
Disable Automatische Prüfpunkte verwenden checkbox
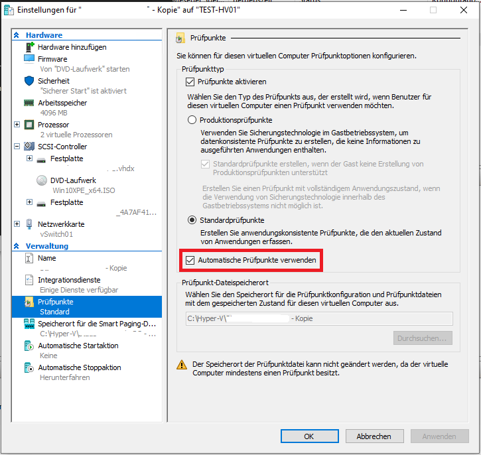[189, 261]
